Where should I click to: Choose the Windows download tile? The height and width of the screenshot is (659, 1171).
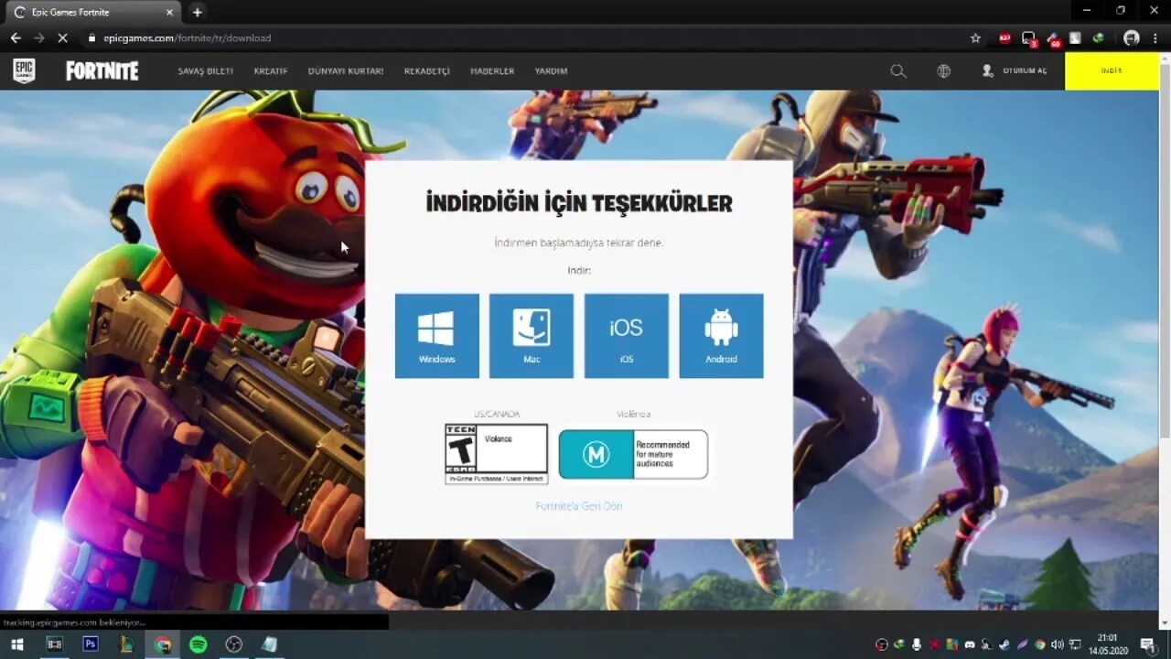coord(437,336)
